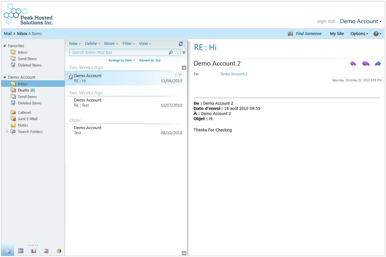Select Send Items under Demo Account
This screenshot has height=257, width=386.
[27, 97]
